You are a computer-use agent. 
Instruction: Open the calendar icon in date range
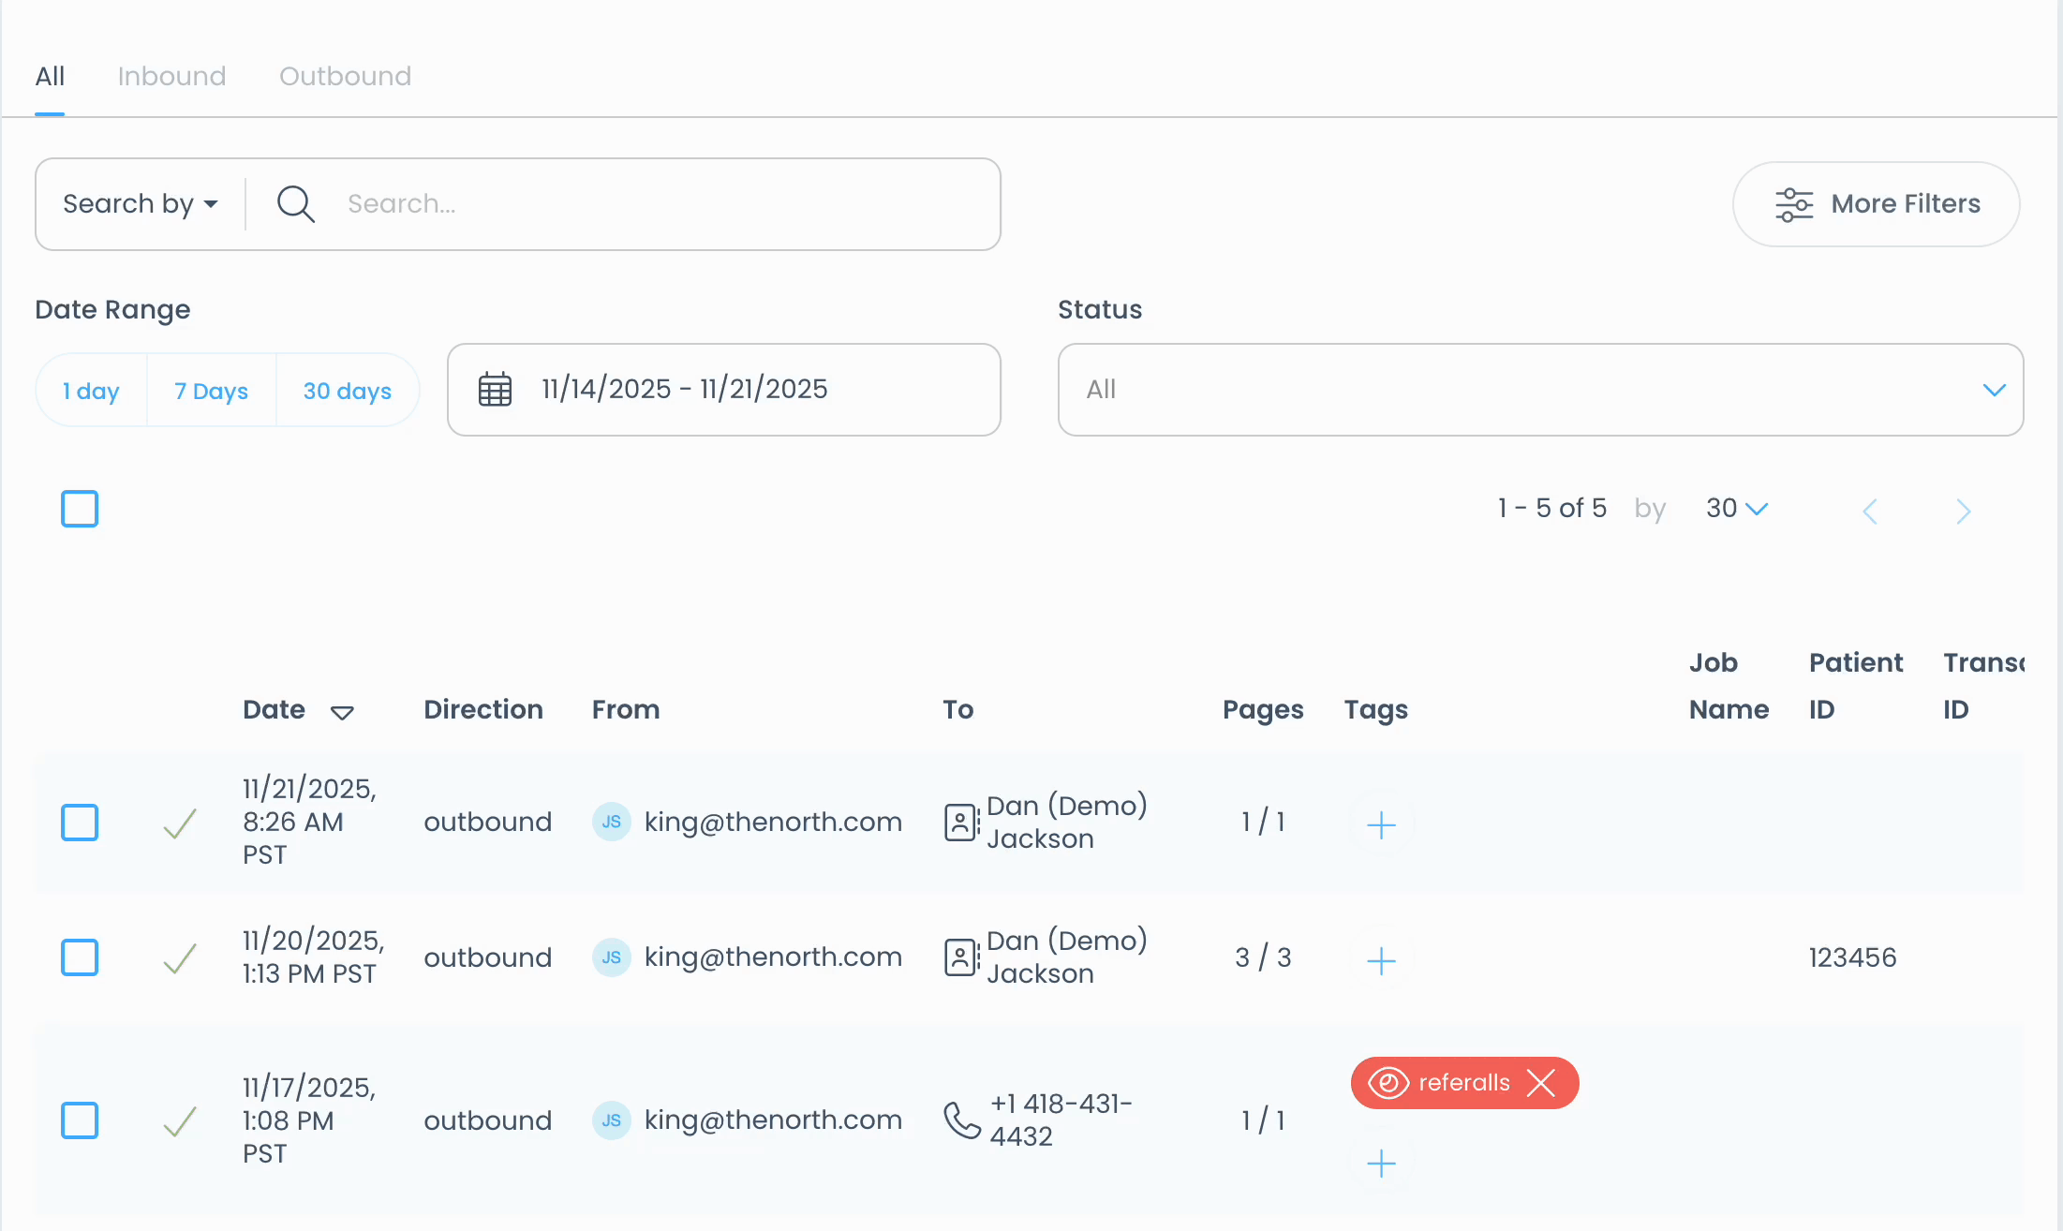coord(495,389)
